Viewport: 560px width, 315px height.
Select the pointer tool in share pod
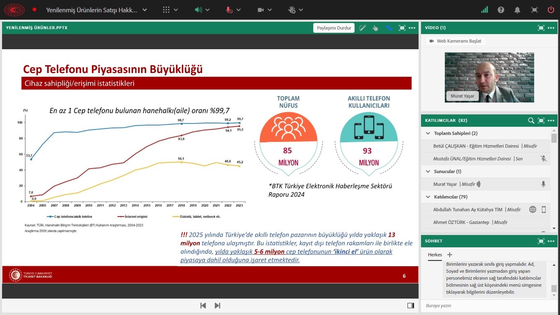(x=375, y=28)
